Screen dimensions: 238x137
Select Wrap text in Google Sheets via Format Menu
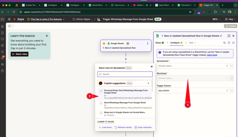click(125, 114)
